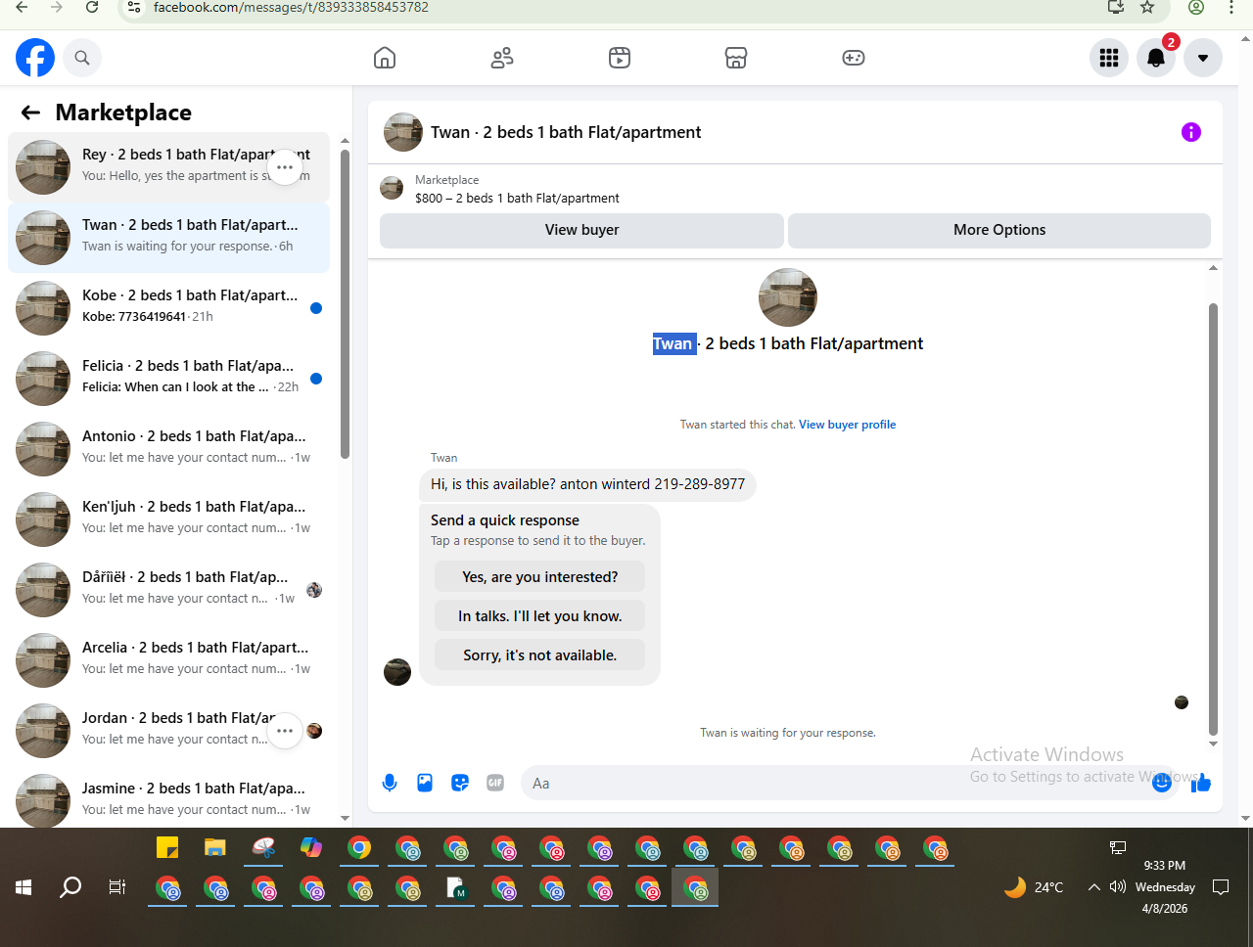Go to the Facebook Home feed icon
This screenshot has height=947, width=1253.
(x=385, y=58)
